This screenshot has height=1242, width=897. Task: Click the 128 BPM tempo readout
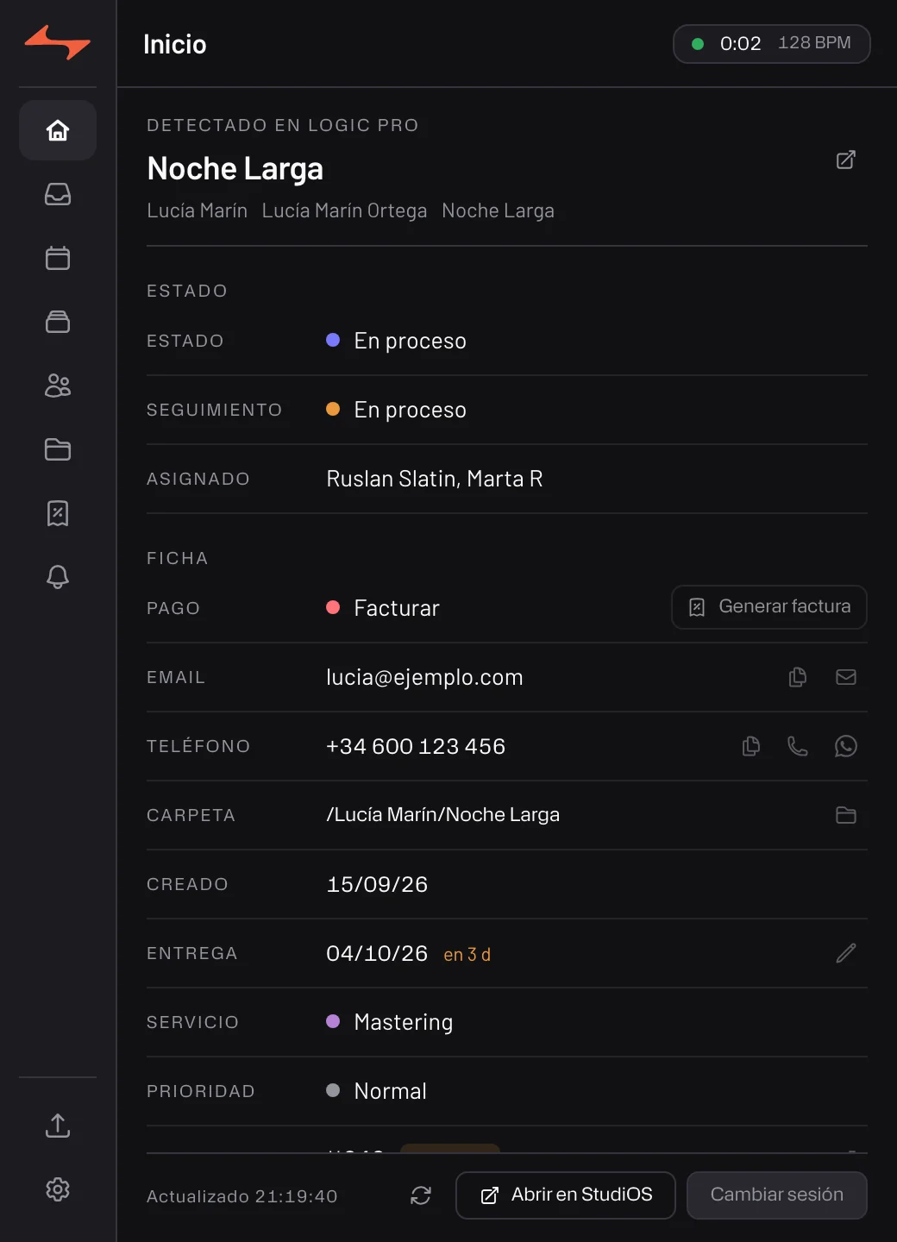click(814, 43)
